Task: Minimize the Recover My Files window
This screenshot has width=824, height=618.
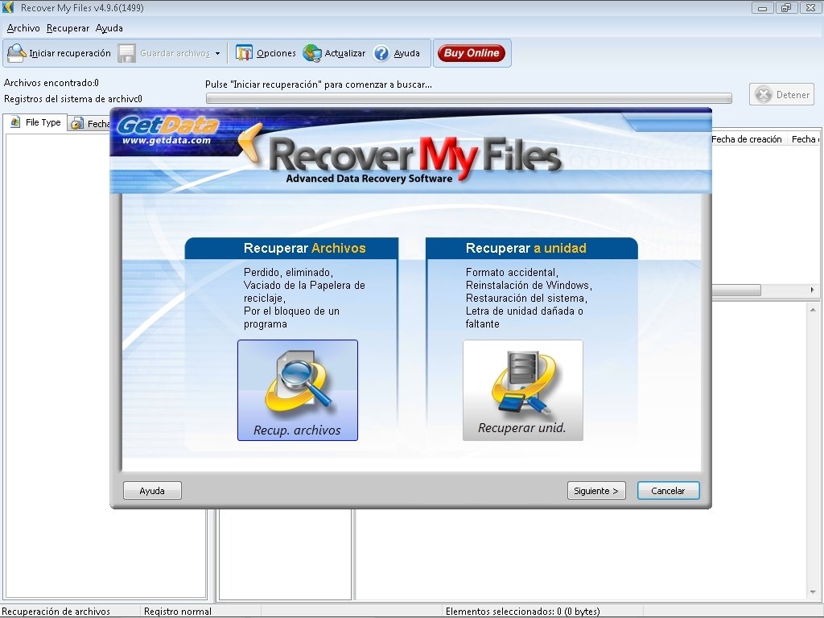Action: pos(763,8)
